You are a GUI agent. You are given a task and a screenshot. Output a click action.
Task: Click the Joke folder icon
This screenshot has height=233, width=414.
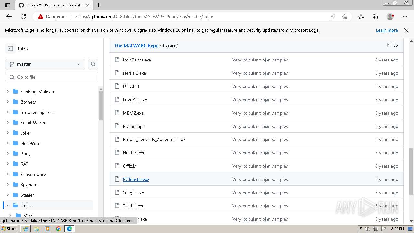click(x=15, y=133)
